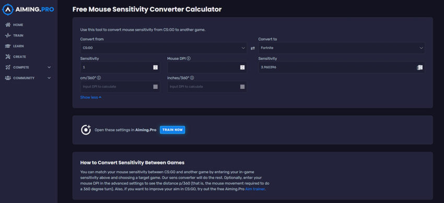
Task: Click the converted Sensitivity output field
Action: [341, 67]
